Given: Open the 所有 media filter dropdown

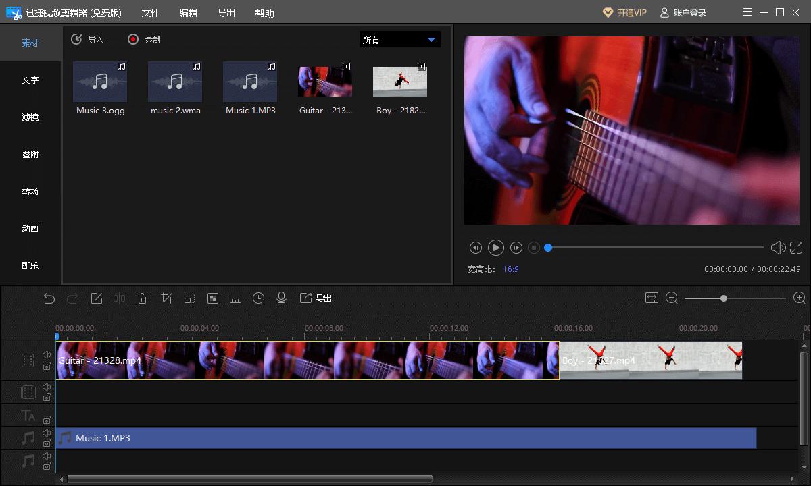Looking at the screenshot, I should tap(399, 40).
